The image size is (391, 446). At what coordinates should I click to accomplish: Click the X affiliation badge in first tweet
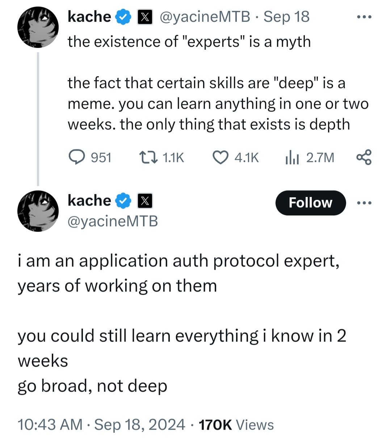coord(145,17)
